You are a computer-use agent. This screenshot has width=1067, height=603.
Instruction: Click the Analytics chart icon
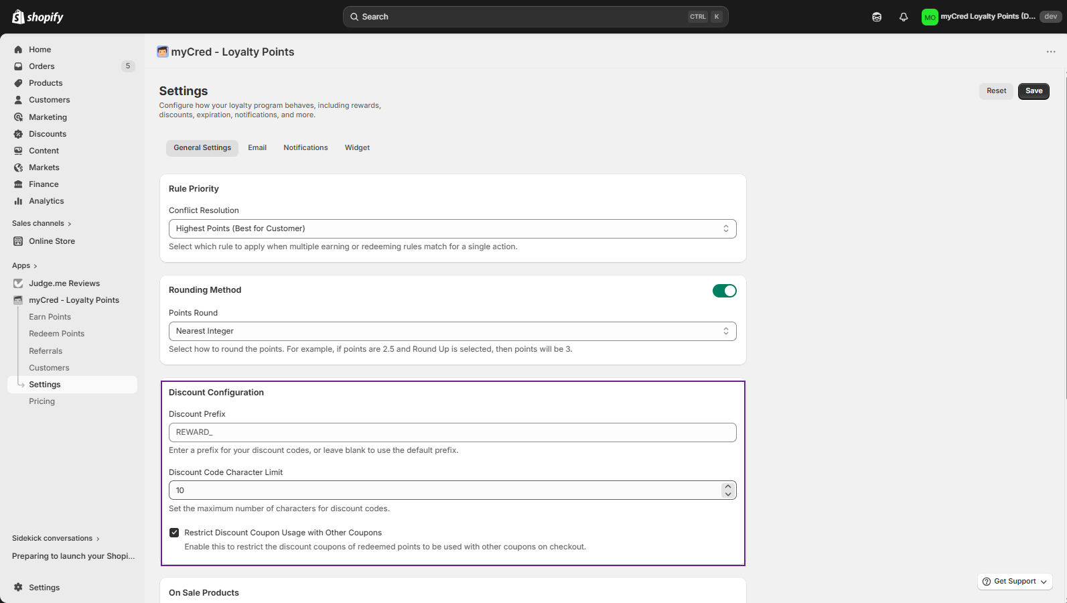coord(18,201)
